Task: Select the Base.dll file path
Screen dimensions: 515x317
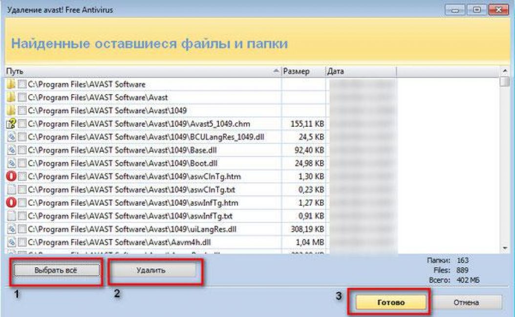Action: click(x=122, y=150)
